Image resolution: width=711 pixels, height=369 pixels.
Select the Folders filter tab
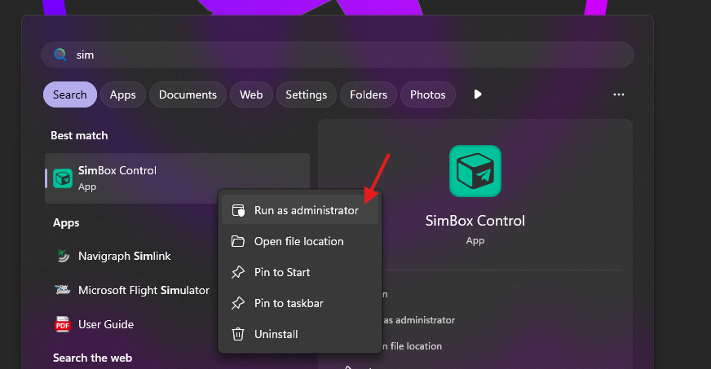[369, 94]
